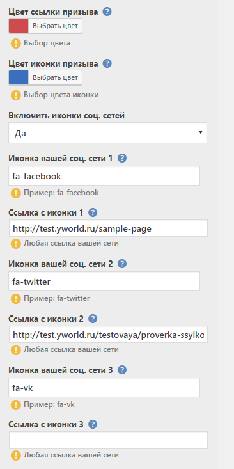Show help for Ссылка с иконки 2
The width and height of the screenshot is (234, 469).
(x=93, y=319)
